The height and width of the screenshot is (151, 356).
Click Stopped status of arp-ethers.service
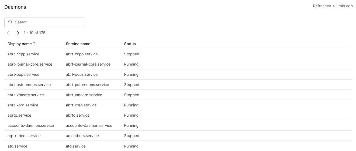point(132,136)
